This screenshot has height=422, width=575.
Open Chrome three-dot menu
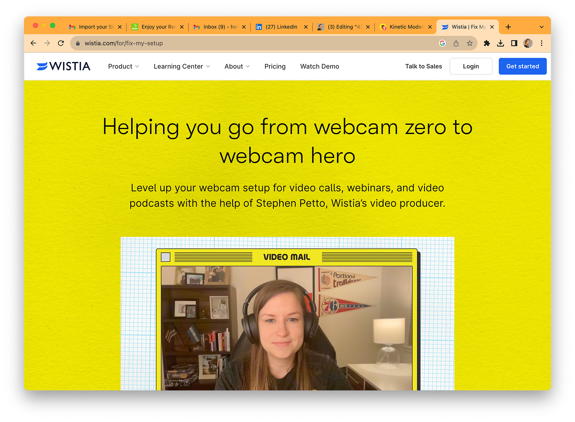(x=541, y=43)
